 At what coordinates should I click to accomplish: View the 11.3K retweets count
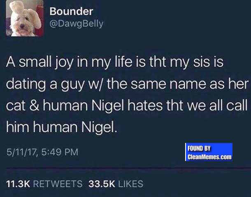click(18, 184)
